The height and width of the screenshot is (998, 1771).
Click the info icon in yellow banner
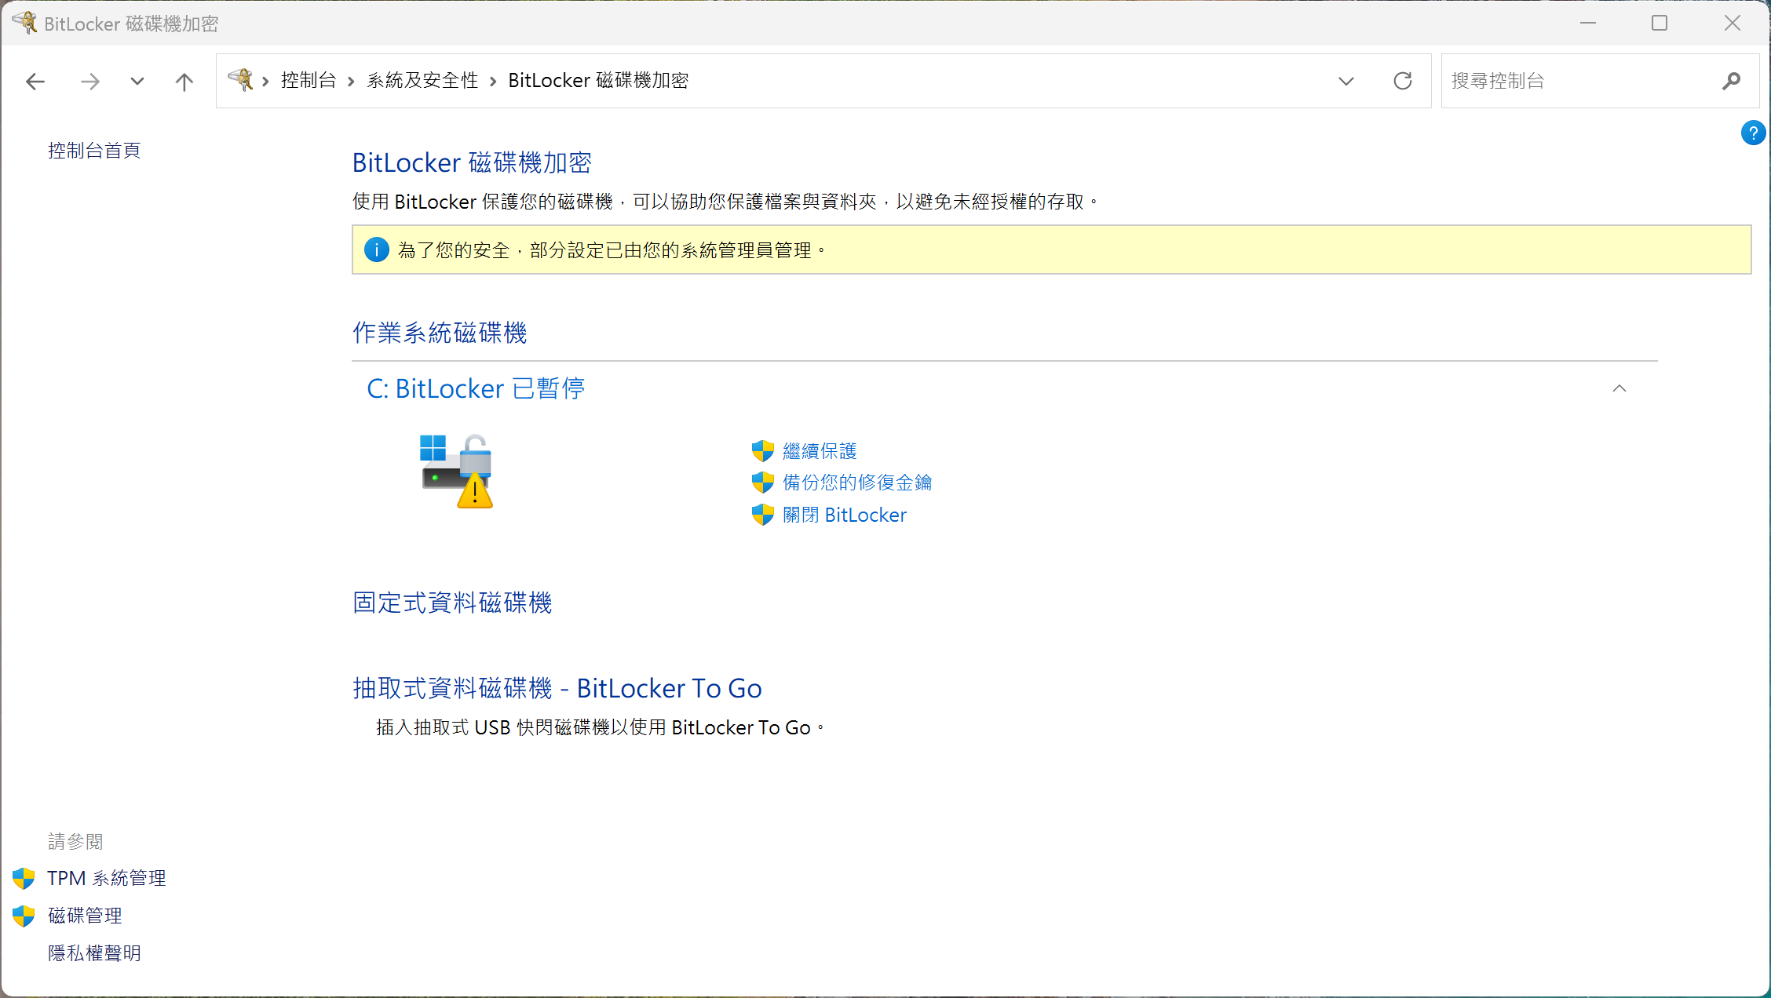pos(377,250)
